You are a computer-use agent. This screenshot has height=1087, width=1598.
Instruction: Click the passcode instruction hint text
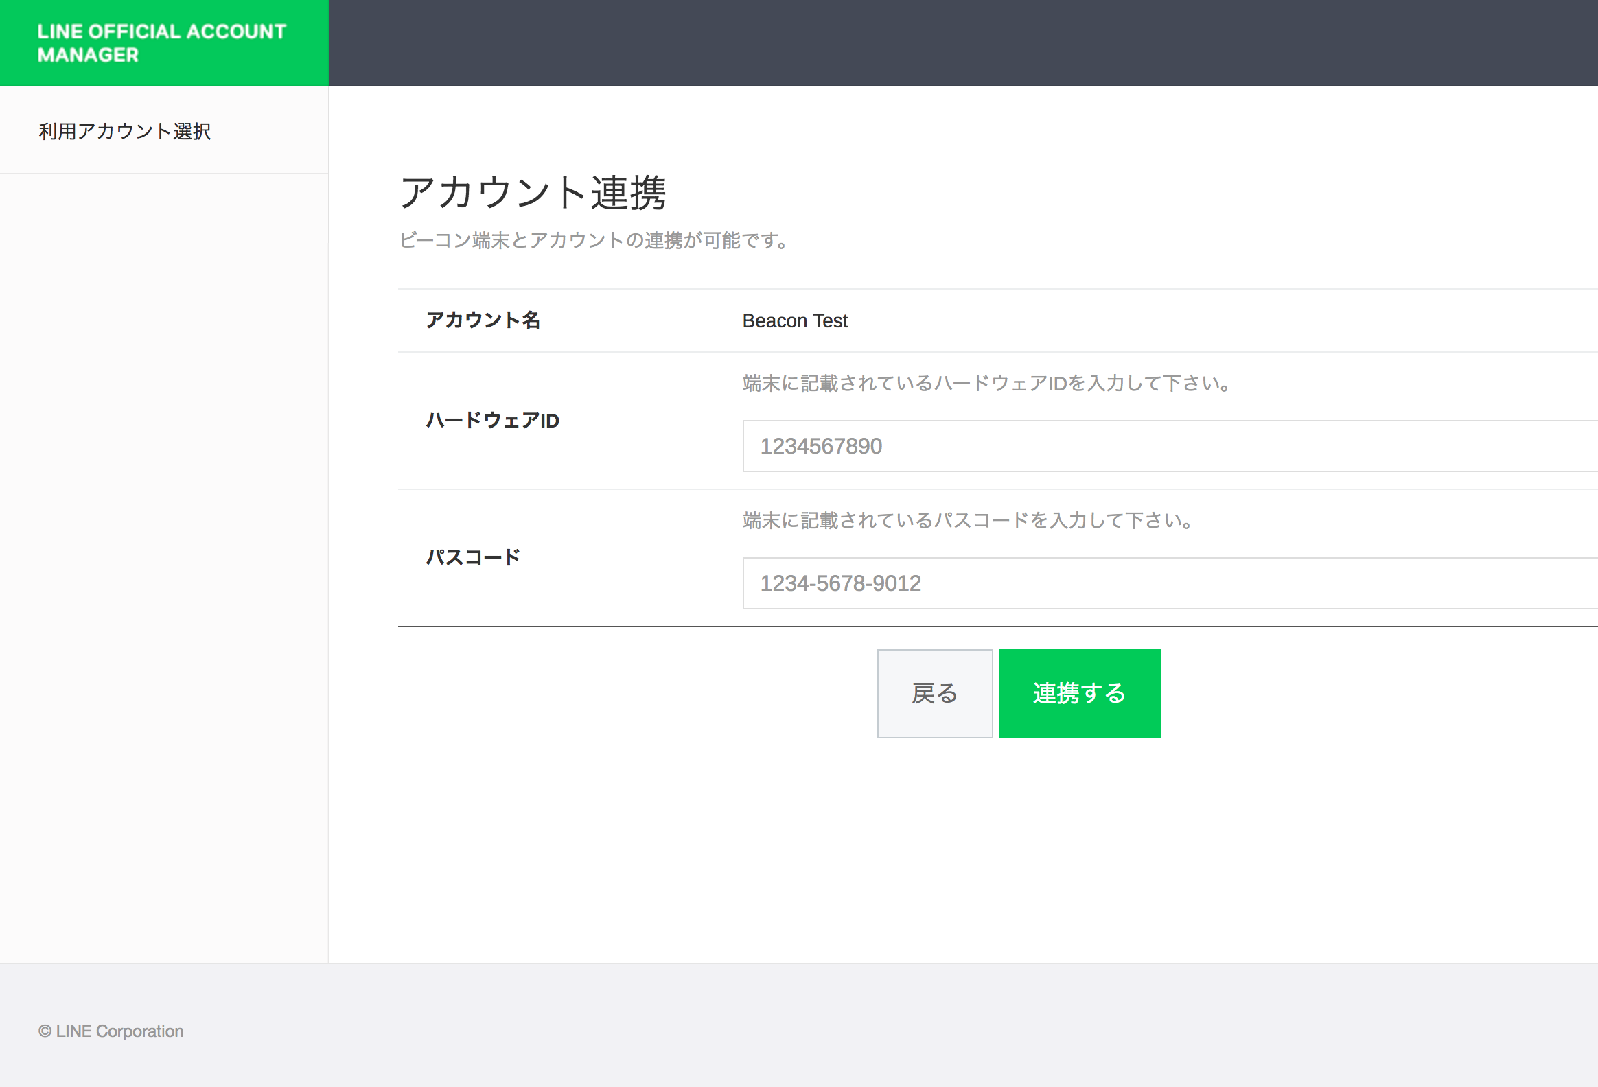coord(967,520)
